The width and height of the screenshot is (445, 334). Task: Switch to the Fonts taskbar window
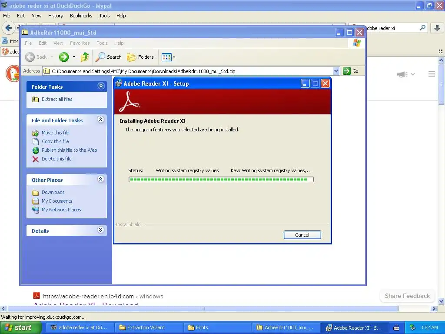click(217, 327)
